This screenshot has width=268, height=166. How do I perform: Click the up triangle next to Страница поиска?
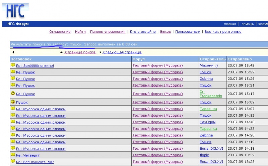click(x=62, y=52)
